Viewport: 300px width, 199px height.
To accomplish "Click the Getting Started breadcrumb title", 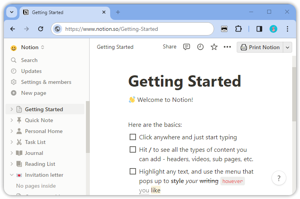I will pyautogui.click(x=115, y=47).
